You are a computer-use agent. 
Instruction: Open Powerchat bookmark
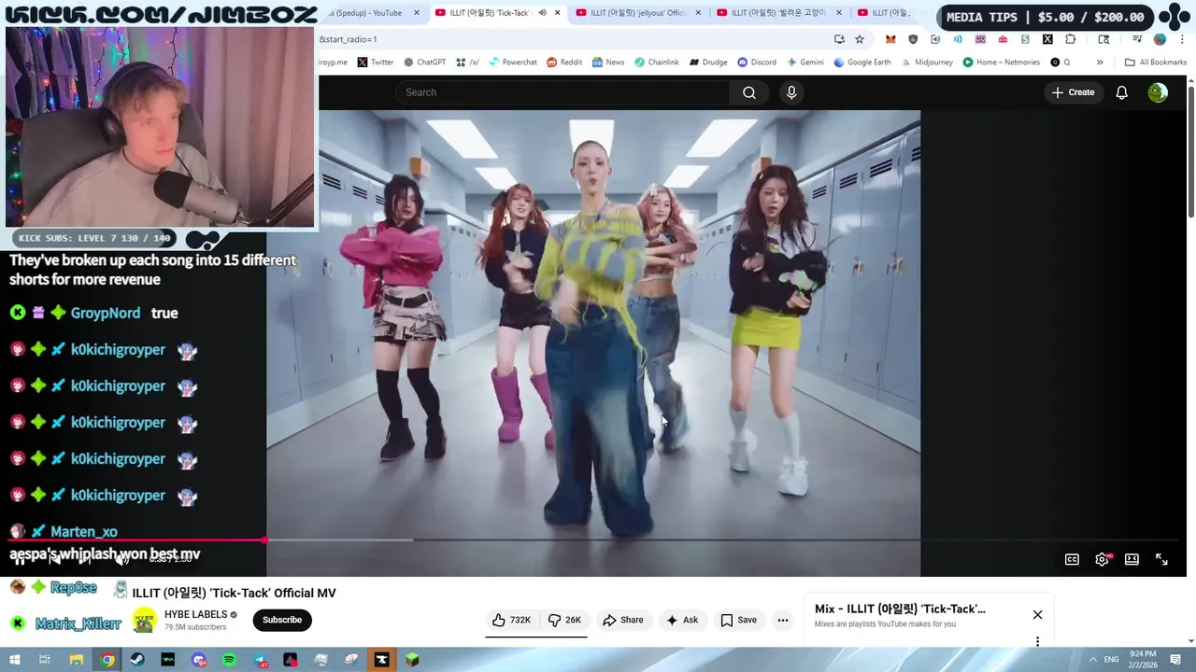point(512,63)
